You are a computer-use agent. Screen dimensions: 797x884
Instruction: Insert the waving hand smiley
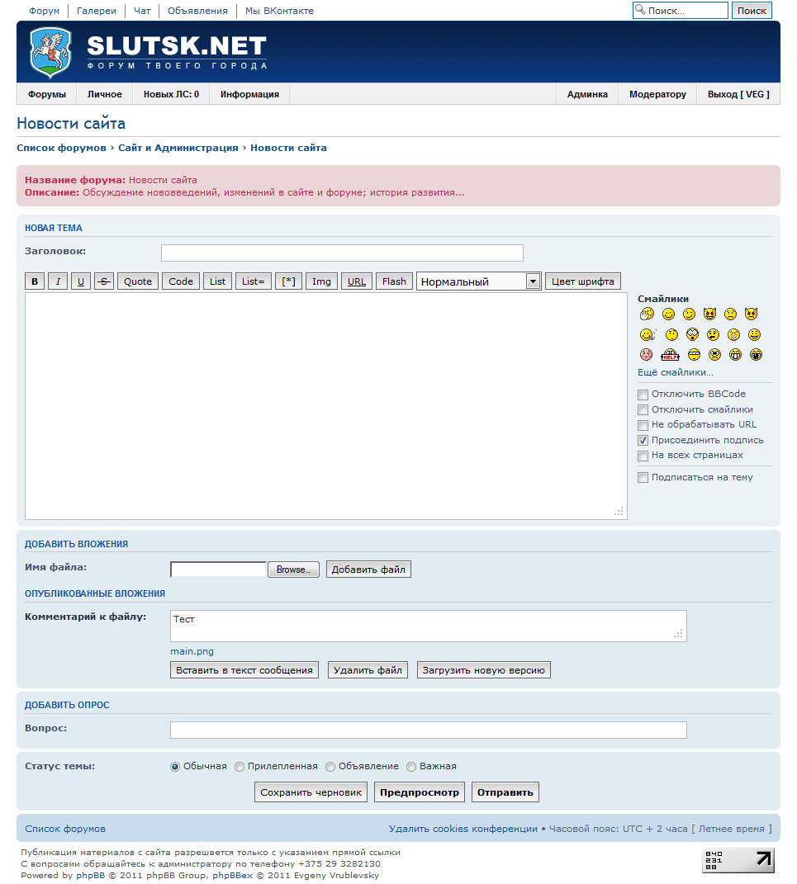click(x=647, y=314)
